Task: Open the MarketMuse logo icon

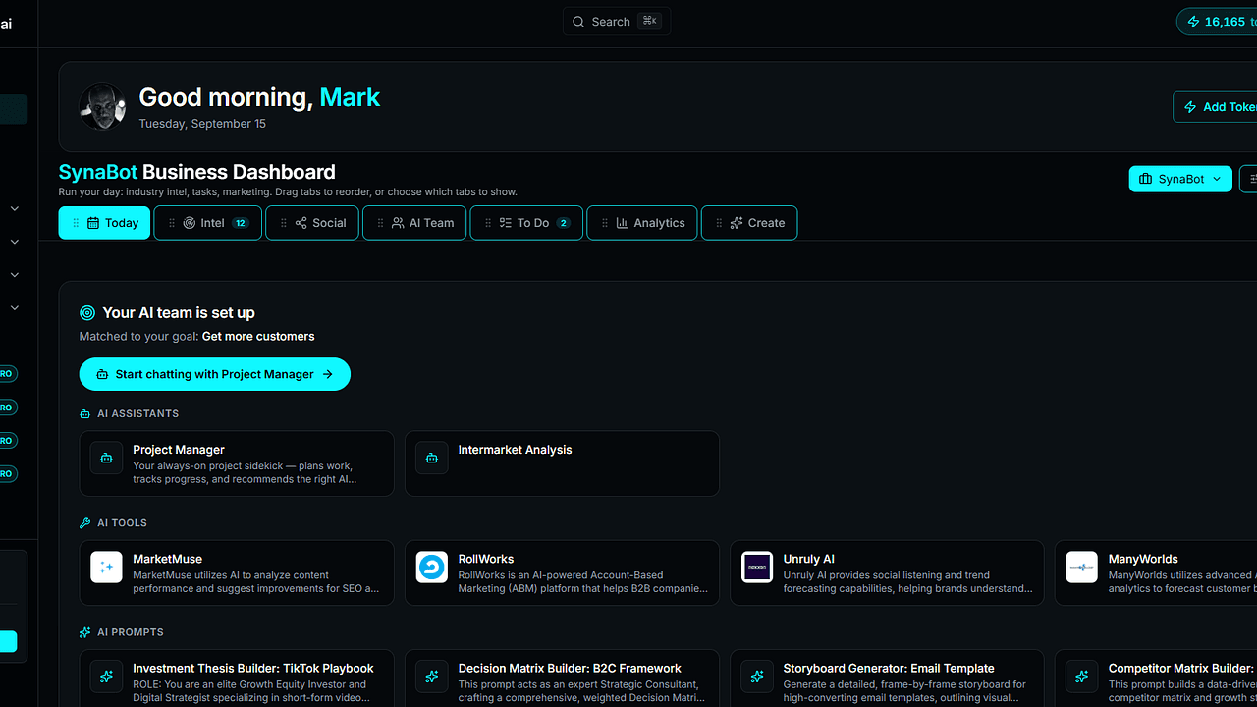Action: pos(106,567)
